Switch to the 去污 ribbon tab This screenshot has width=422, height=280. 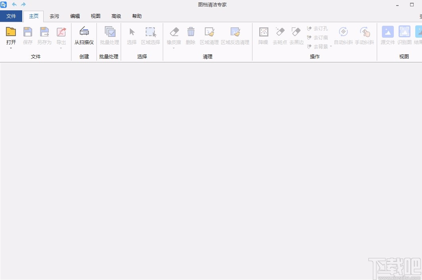pos(54,16)
